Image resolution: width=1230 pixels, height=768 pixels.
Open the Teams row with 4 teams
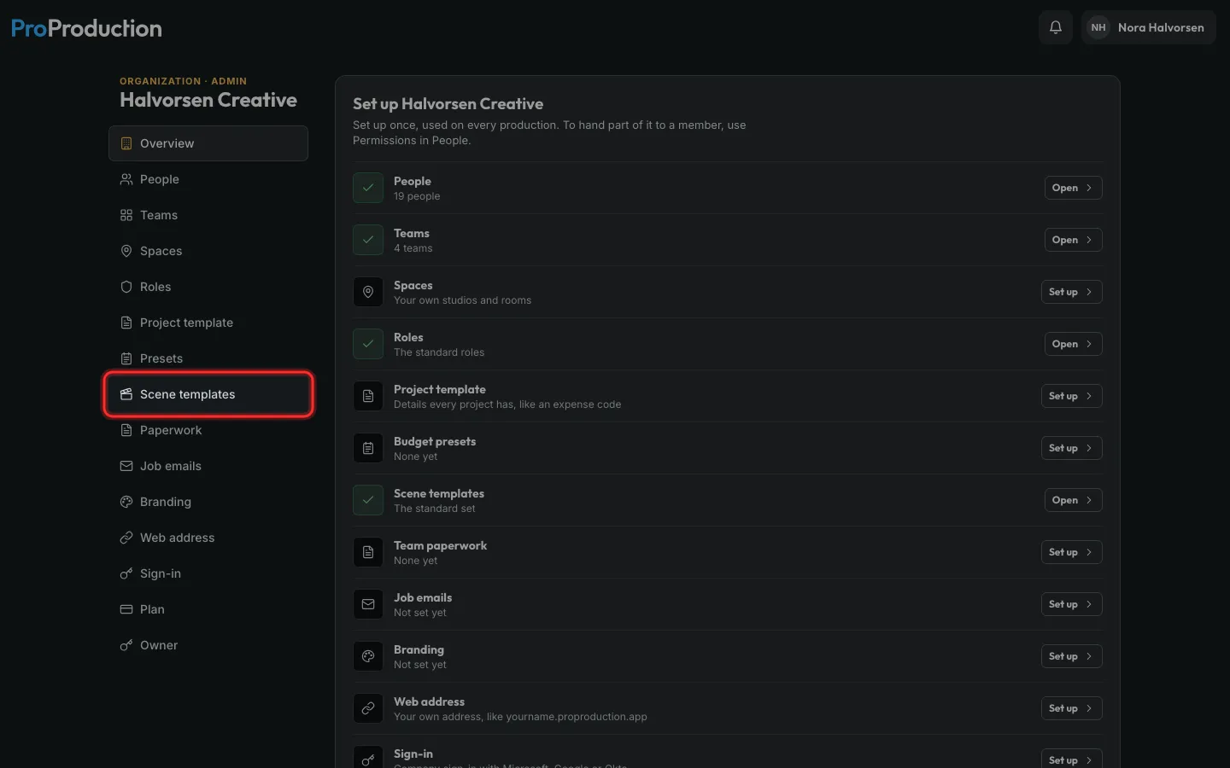pos(1073,240)
